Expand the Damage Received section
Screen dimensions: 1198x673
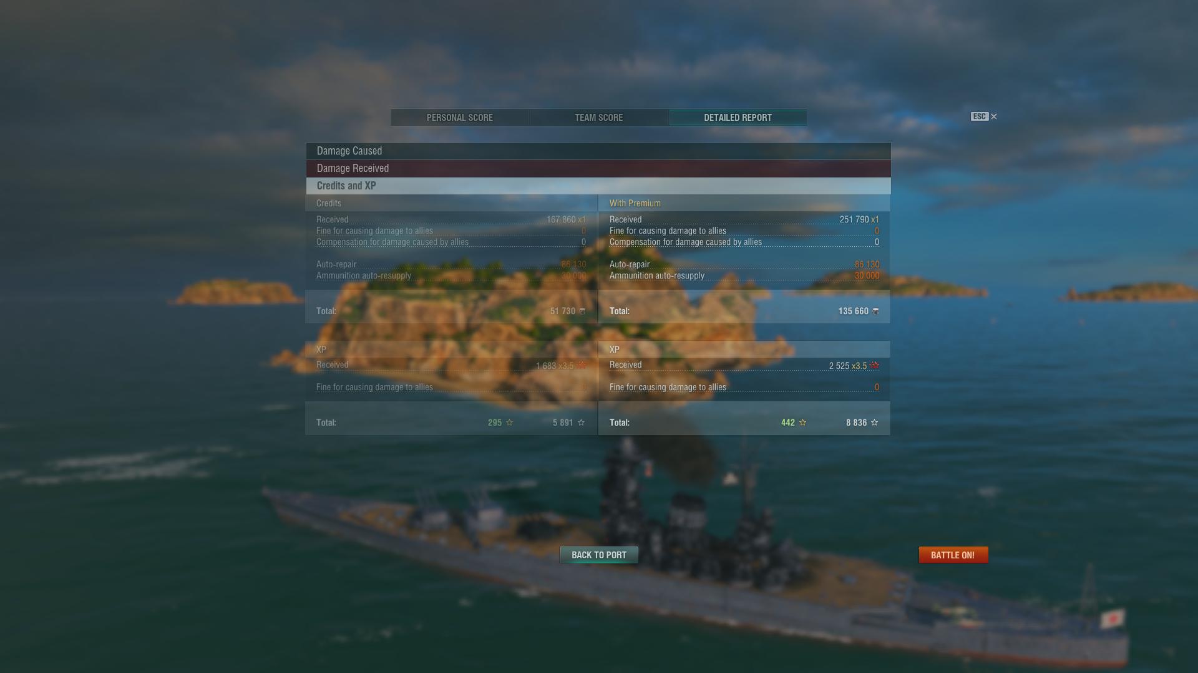(598, 168)
